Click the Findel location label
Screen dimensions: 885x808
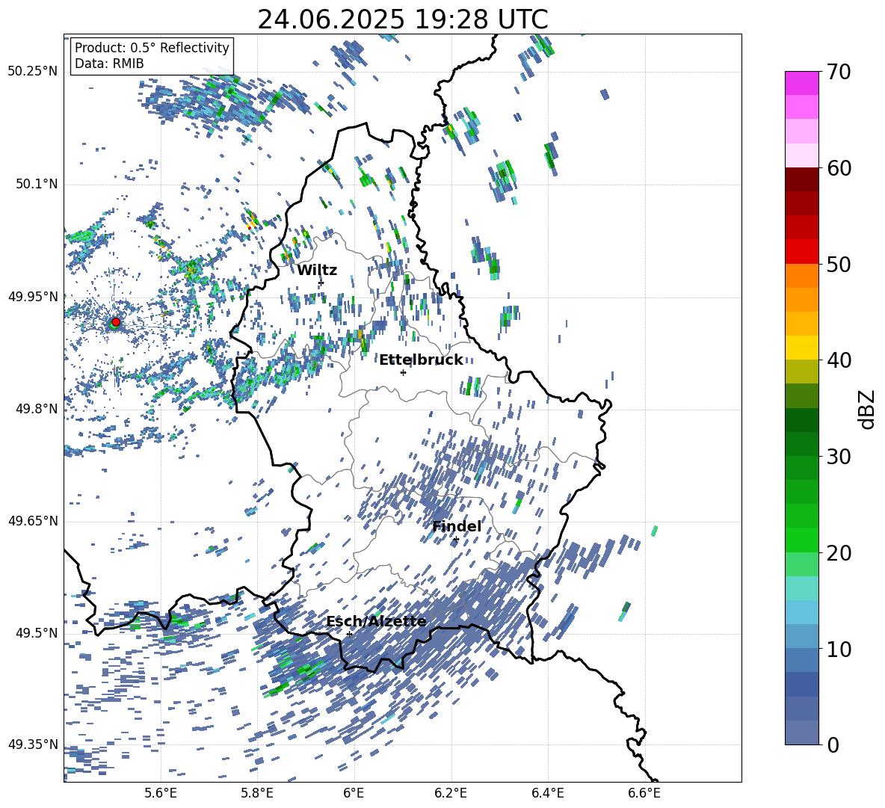(457, 526)
